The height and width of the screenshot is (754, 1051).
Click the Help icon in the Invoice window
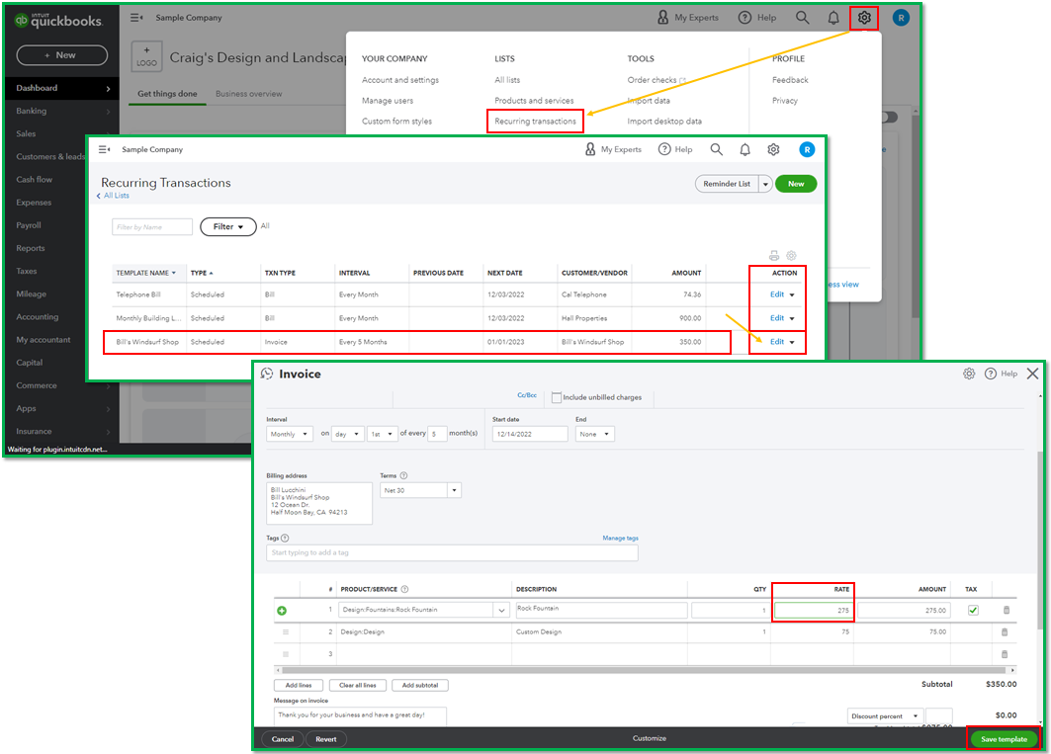pyautogui.click(x=1000, y=374)
